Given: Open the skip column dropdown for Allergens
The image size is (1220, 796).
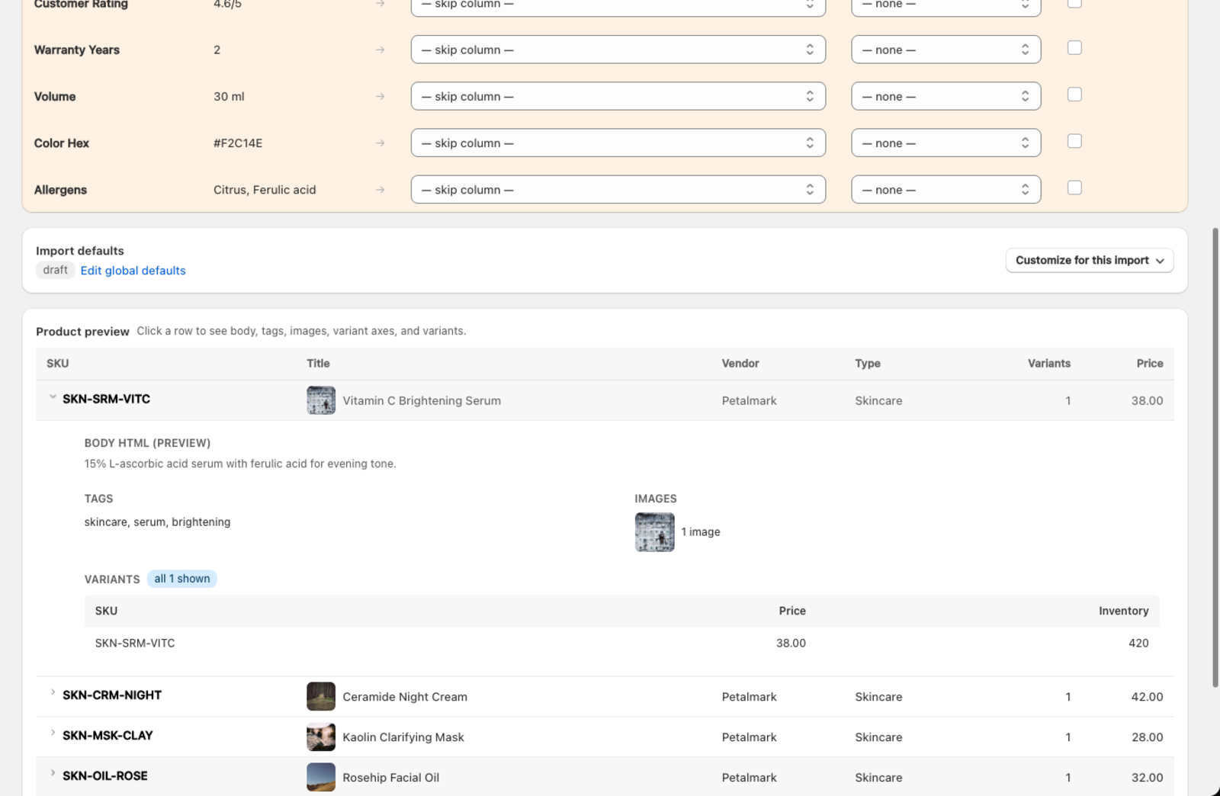Looking at the screenshot, I should pyautogui.click(x=618, y=189).
